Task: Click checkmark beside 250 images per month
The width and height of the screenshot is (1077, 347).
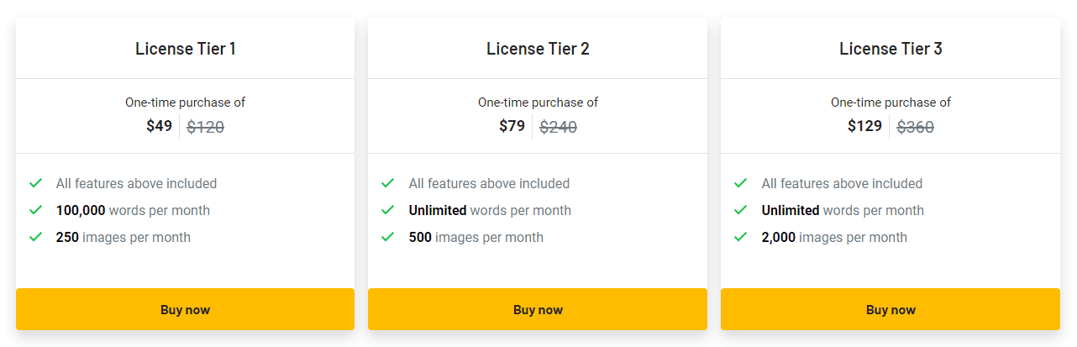Action: (x=36, y=237)
